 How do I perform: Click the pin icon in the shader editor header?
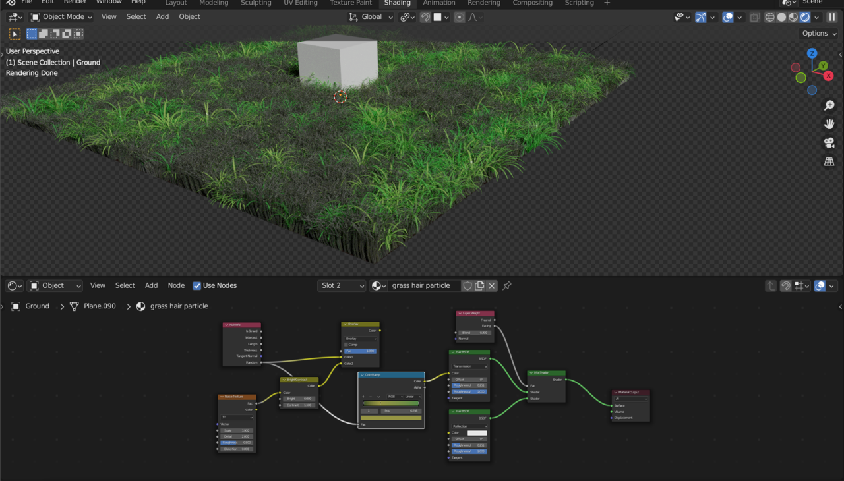click(506, 285)
